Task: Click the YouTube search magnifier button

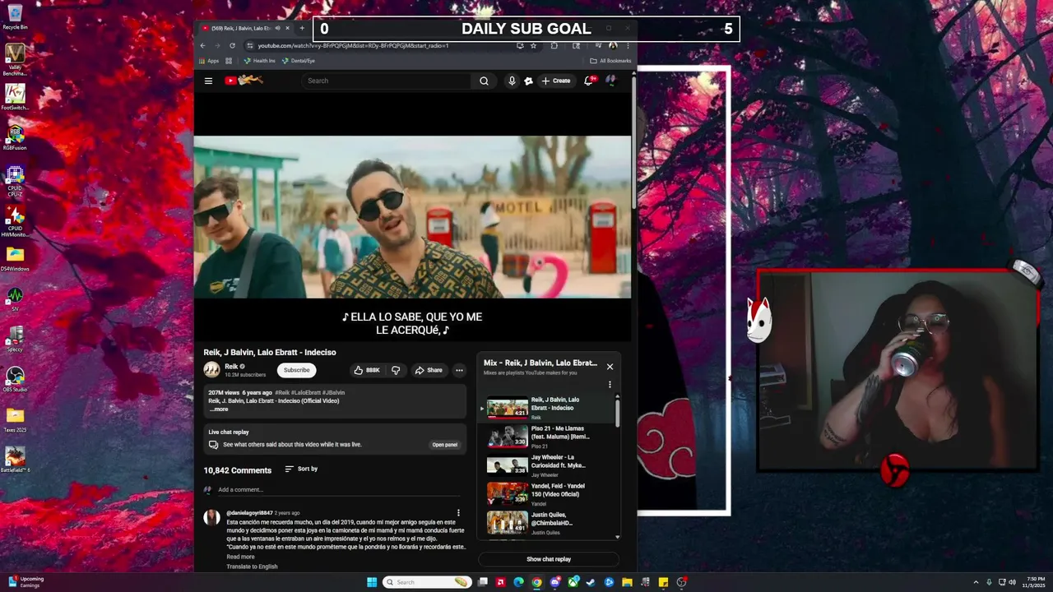Action: (484, 81)
